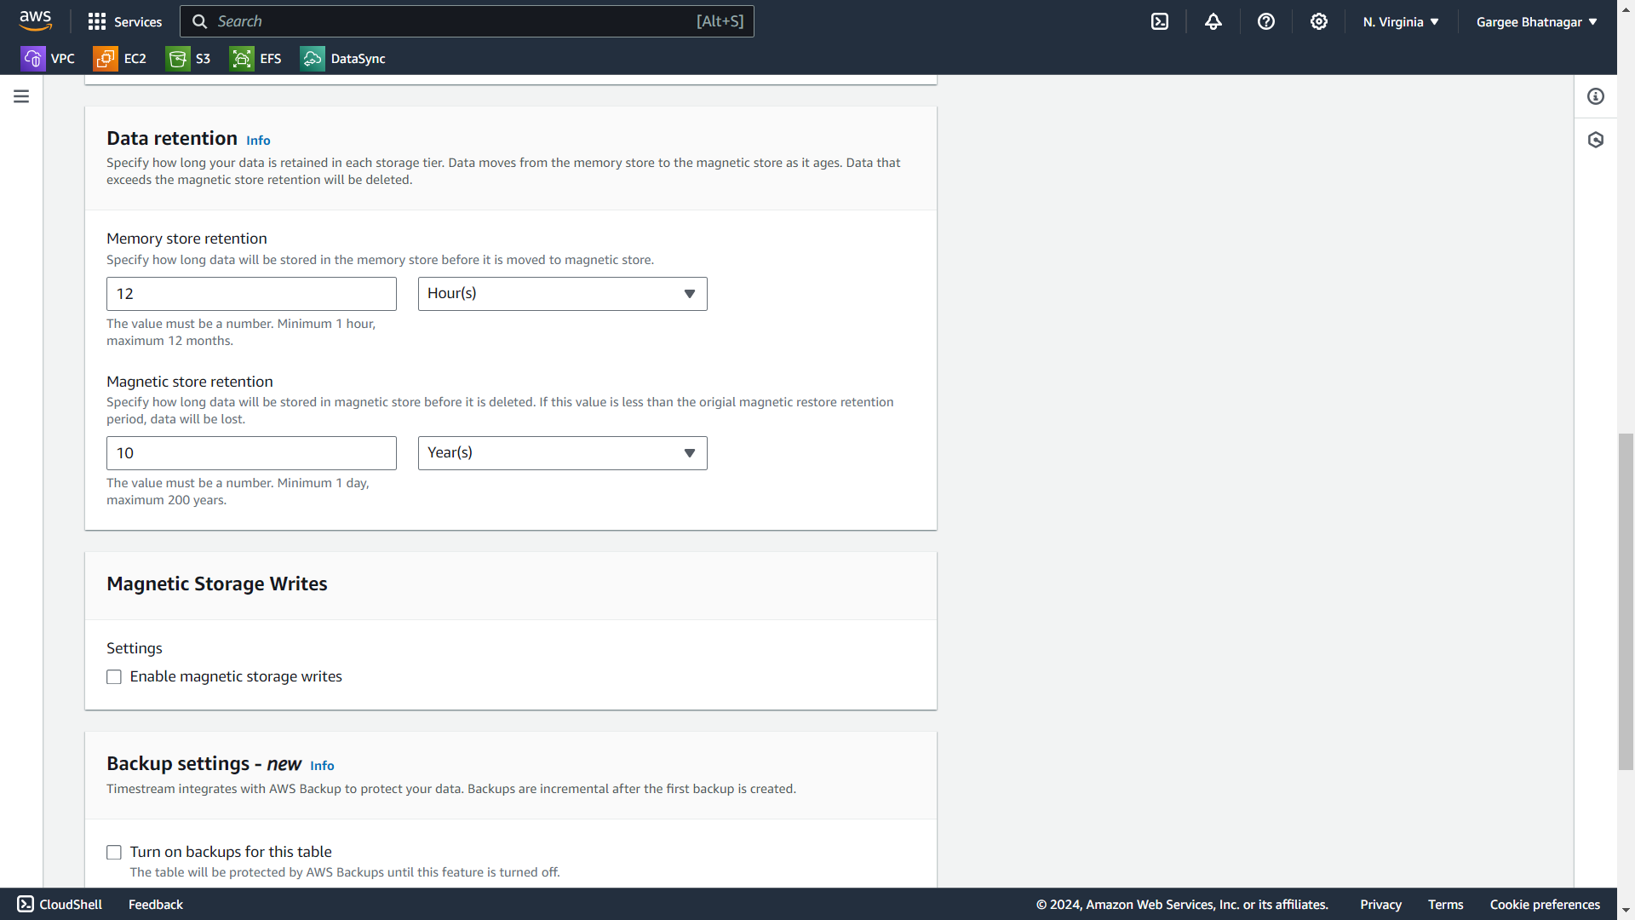Enable magnetic storage writes checkbox
This screenshot has width=1635, height=920.
114,676
